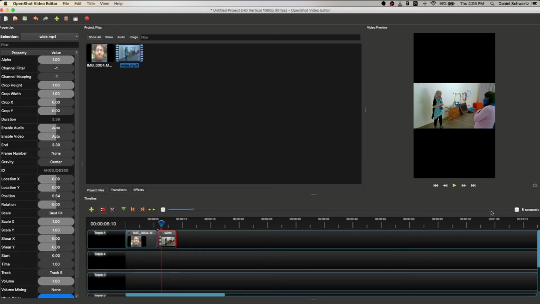This screenshot has height=304, width=540.
Task: Click the red Export Video button
Action: 87,18
